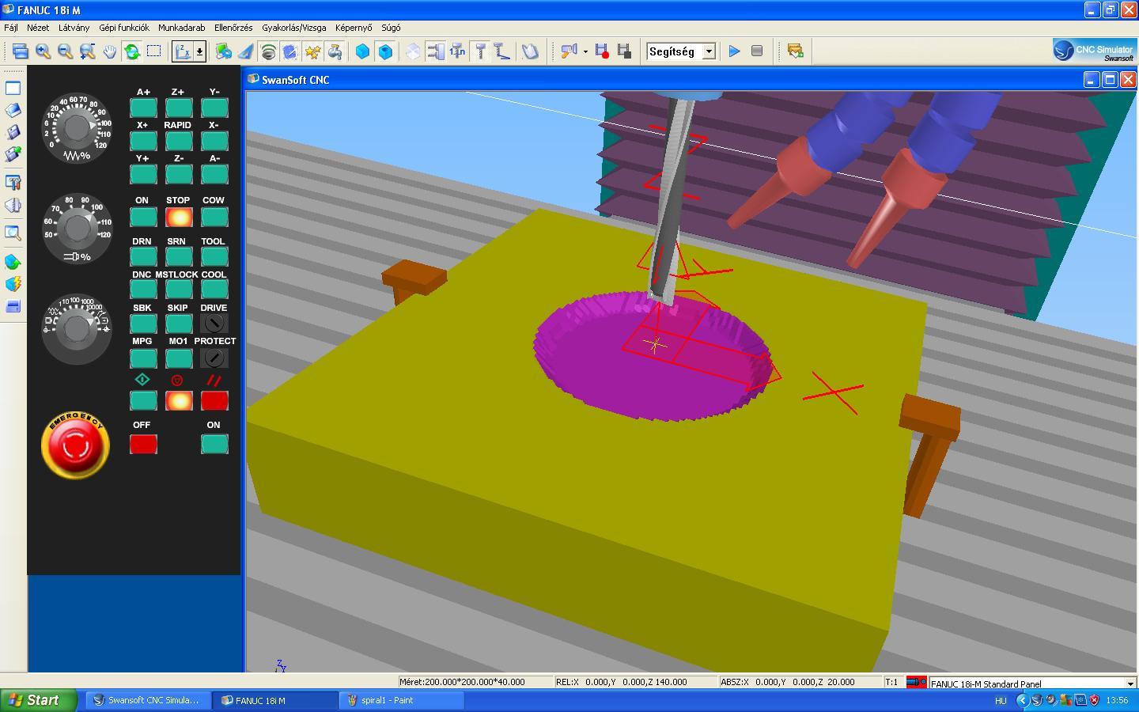
Task: Toggle the MPG handwheel button
Action: click(143, 358)
